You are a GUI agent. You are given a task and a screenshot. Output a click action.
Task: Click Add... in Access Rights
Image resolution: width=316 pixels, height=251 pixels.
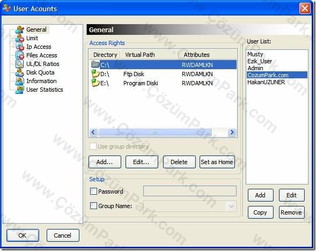[105, 162]
